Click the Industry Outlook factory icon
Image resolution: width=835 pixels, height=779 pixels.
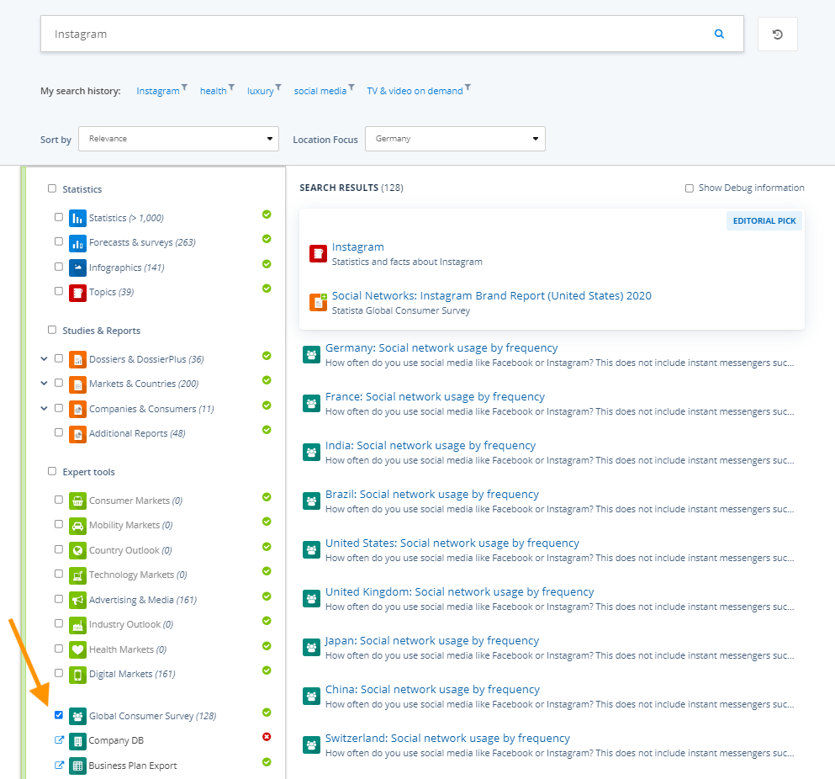[77, 625]
